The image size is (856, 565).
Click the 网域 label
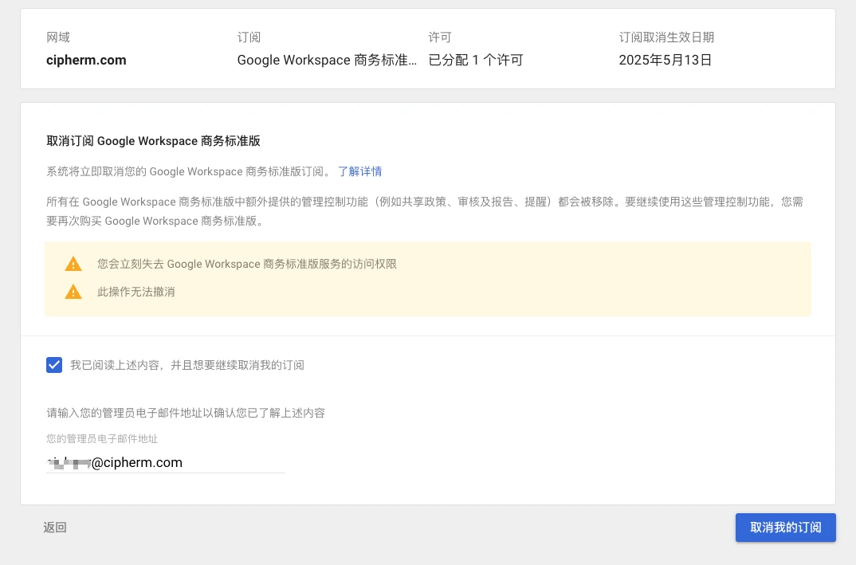(x=58, y=37)
